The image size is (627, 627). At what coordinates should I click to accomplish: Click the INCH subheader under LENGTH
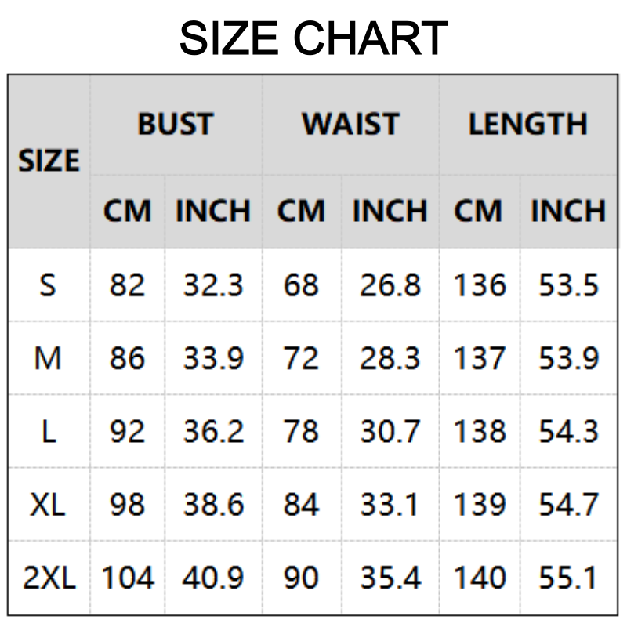(x=568, y=212)
